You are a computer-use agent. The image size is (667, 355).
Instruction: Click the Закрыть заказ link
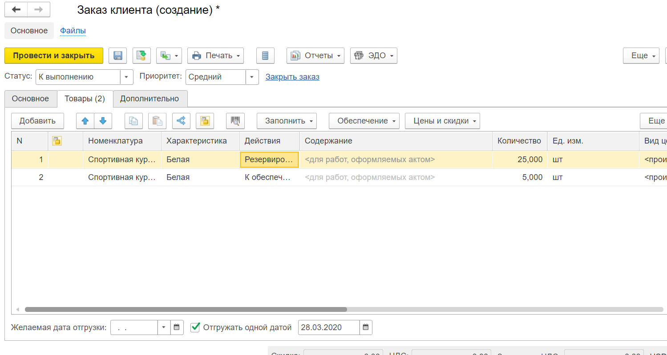pos(292,77)
